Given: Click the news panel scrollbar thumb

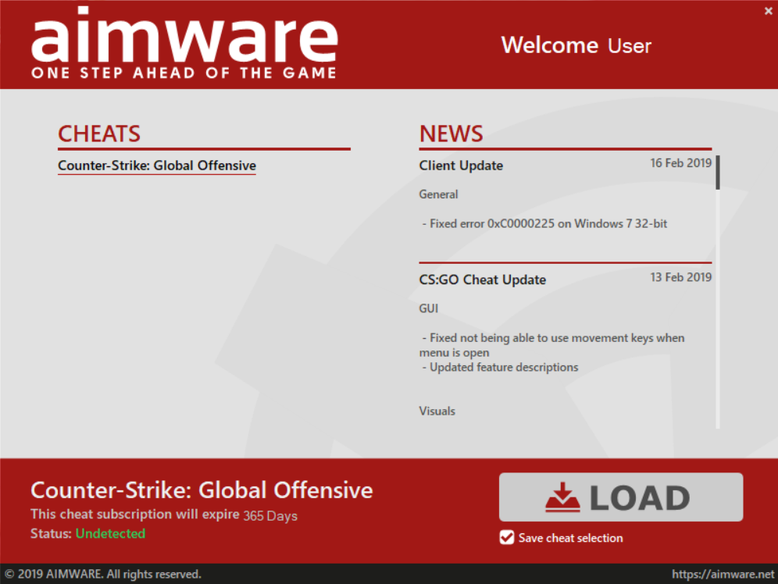Looking at the screenshot, I should pyautogui.click(x=718, y=173).
